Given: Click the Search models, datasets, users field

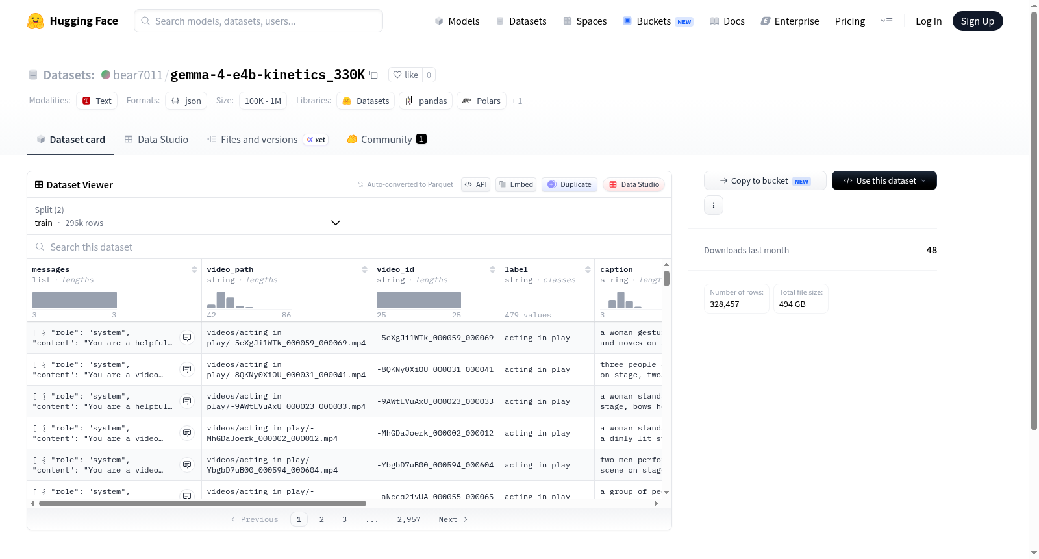Looking at the screenshot, I should click(258, 21).
